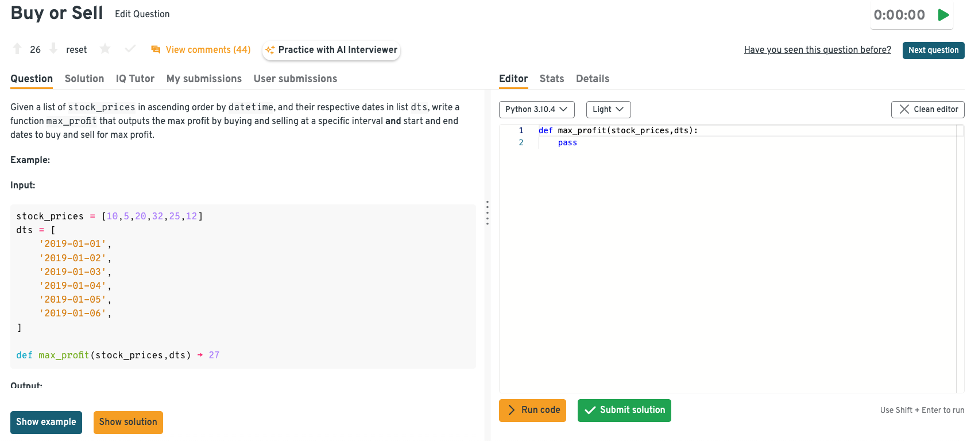Click the panel divider drag handle
The height and width of the screenshot is (441, 967).
coord(488,212)
